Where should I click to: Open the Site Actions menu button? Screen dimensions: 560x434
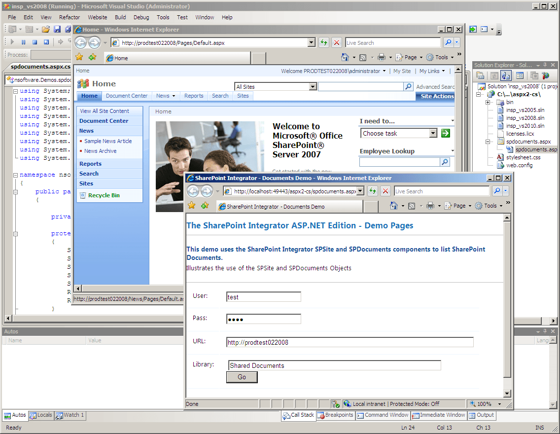click(x=435, y=96)
